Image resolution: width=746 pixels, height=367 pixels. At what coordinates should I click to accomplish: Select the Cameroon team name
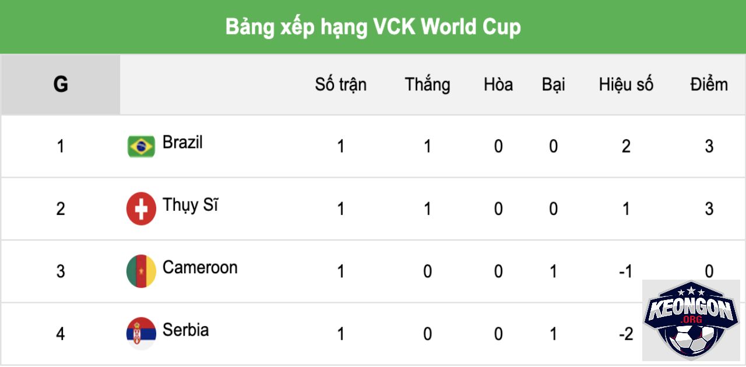(200, 267)
